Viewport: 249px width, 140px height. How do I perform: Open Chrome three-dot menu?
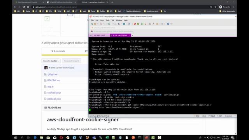pyautogui.click(x=234, y=7)
